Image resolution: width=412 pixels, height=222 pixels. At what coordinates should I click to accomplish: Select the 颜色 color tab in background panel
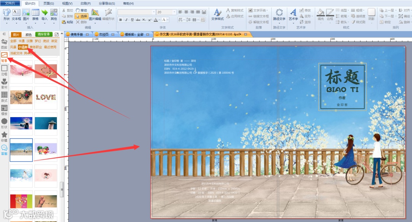coord(28,35)
